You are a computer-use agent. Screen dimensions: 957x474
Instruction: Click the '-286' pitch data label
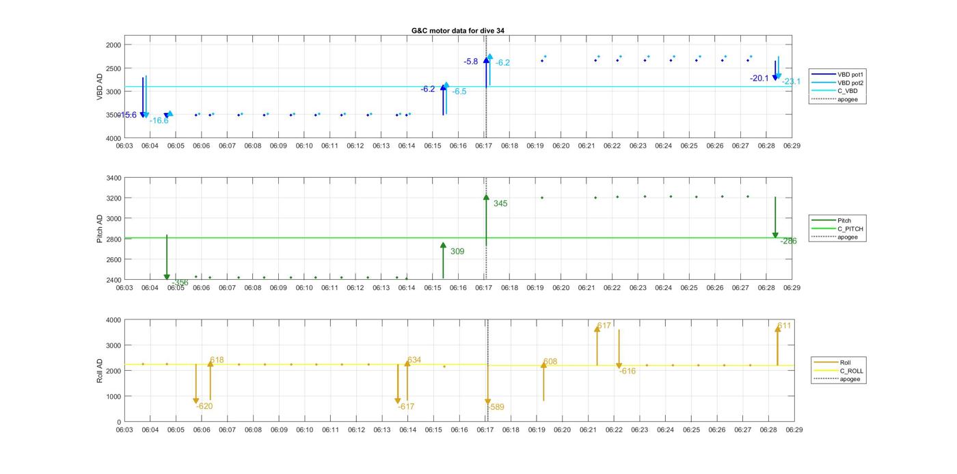click(x=789, y=241)
